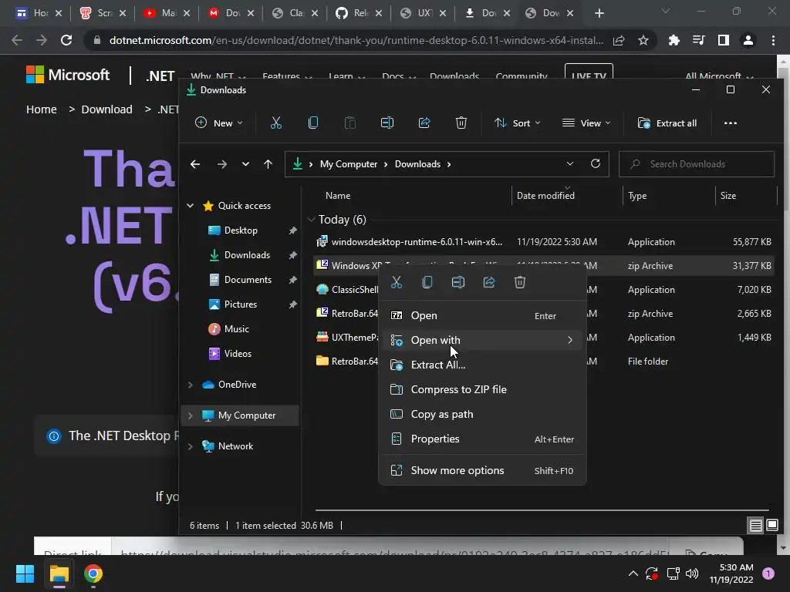
Task: Expand the address bar history dropdown
Action: [570, 163]
